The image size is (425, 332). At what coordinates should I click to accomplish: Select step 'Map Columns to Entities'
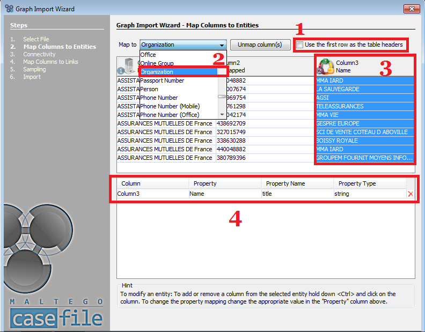[x=60, y=47]
